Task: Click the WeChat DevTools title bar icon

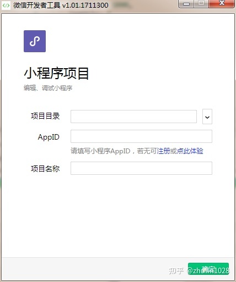Action: point(6,5)
